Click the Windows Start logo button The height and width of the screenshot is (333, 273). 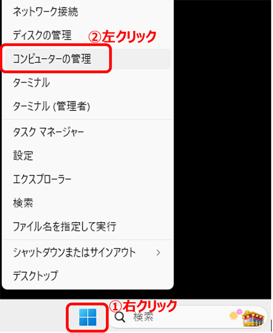click(88, 317)
